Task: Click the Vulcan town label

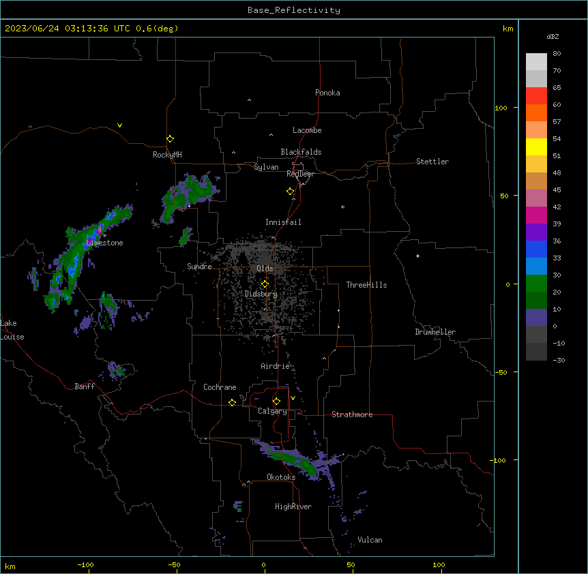Action: pyautogui.click(x=370, y=540)
